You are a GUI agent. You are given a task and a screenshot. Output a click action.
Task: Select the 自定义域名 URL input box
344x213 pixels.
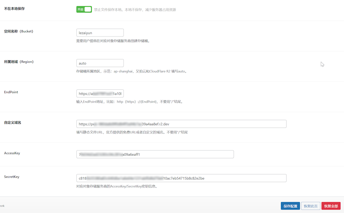(x=181, y=124)
